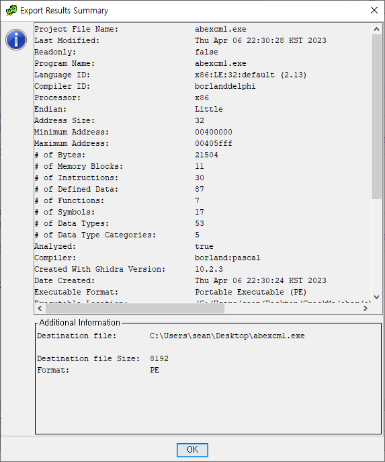Click the '# of Instructions' value 30

coord(200,178)
